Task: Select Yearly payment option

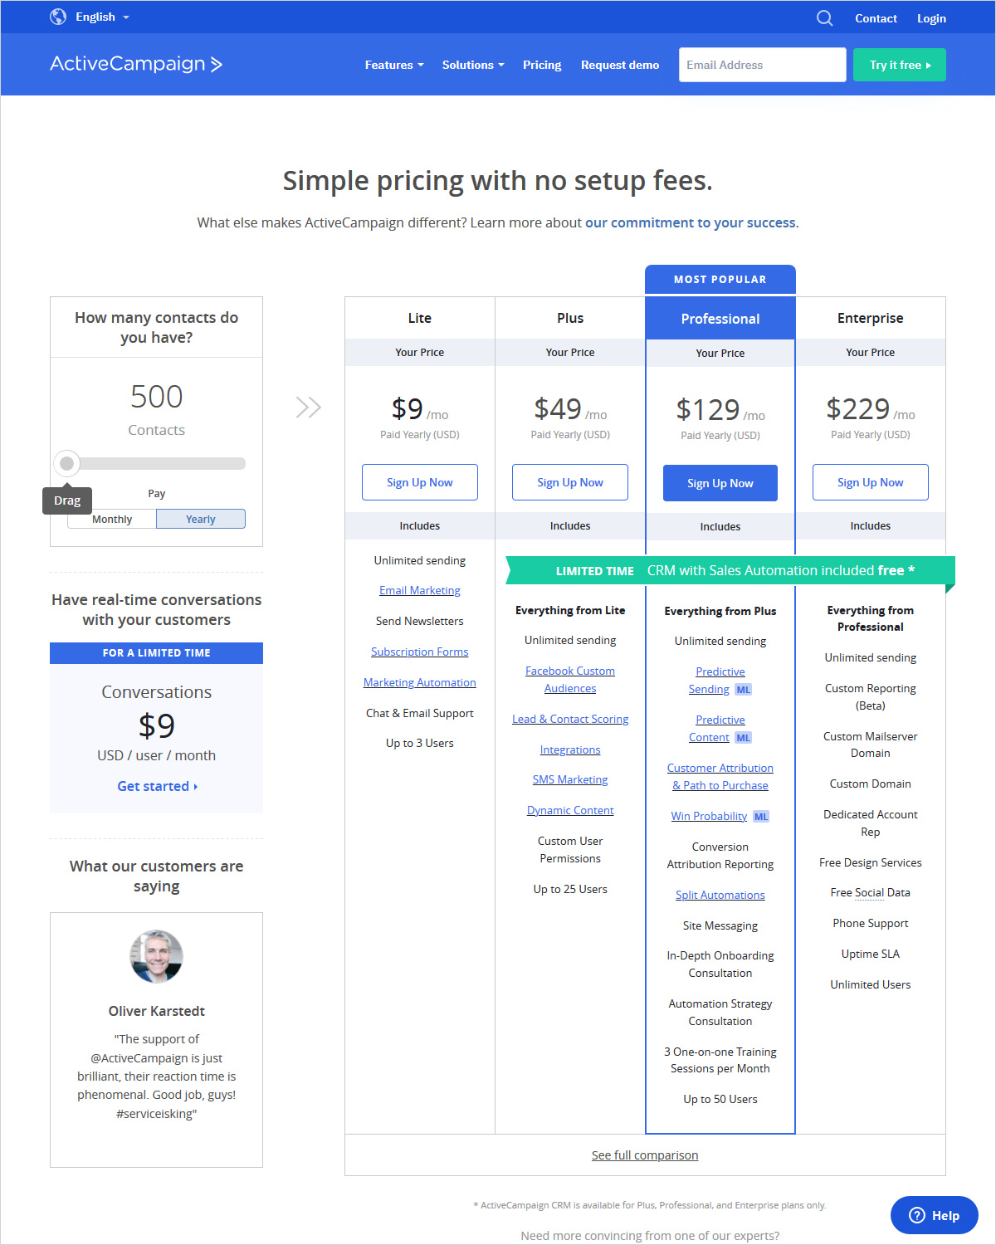Action: coord(201,520)
